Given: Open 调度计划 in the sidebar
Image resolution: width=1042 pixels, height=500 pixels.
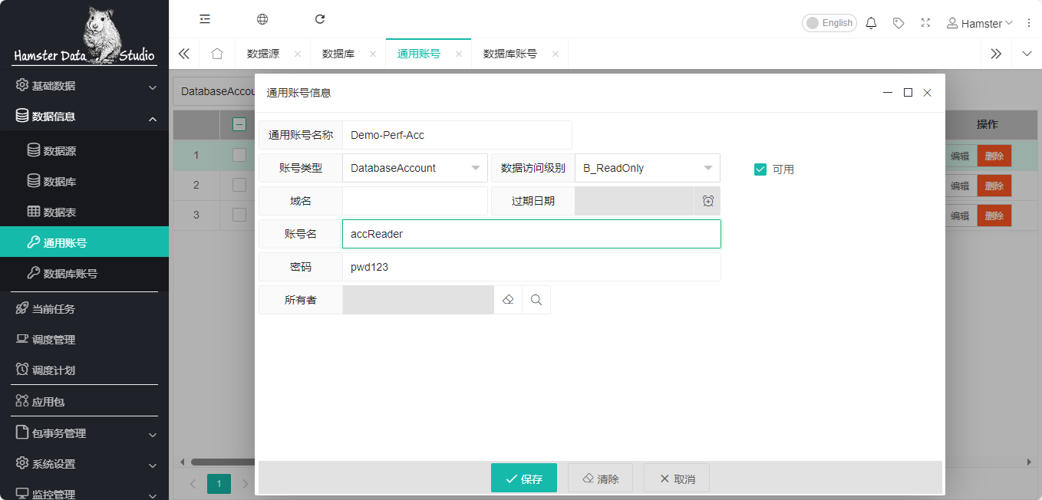Looking at the screenshot, I should pyautogui.click(x=84, y=370).
